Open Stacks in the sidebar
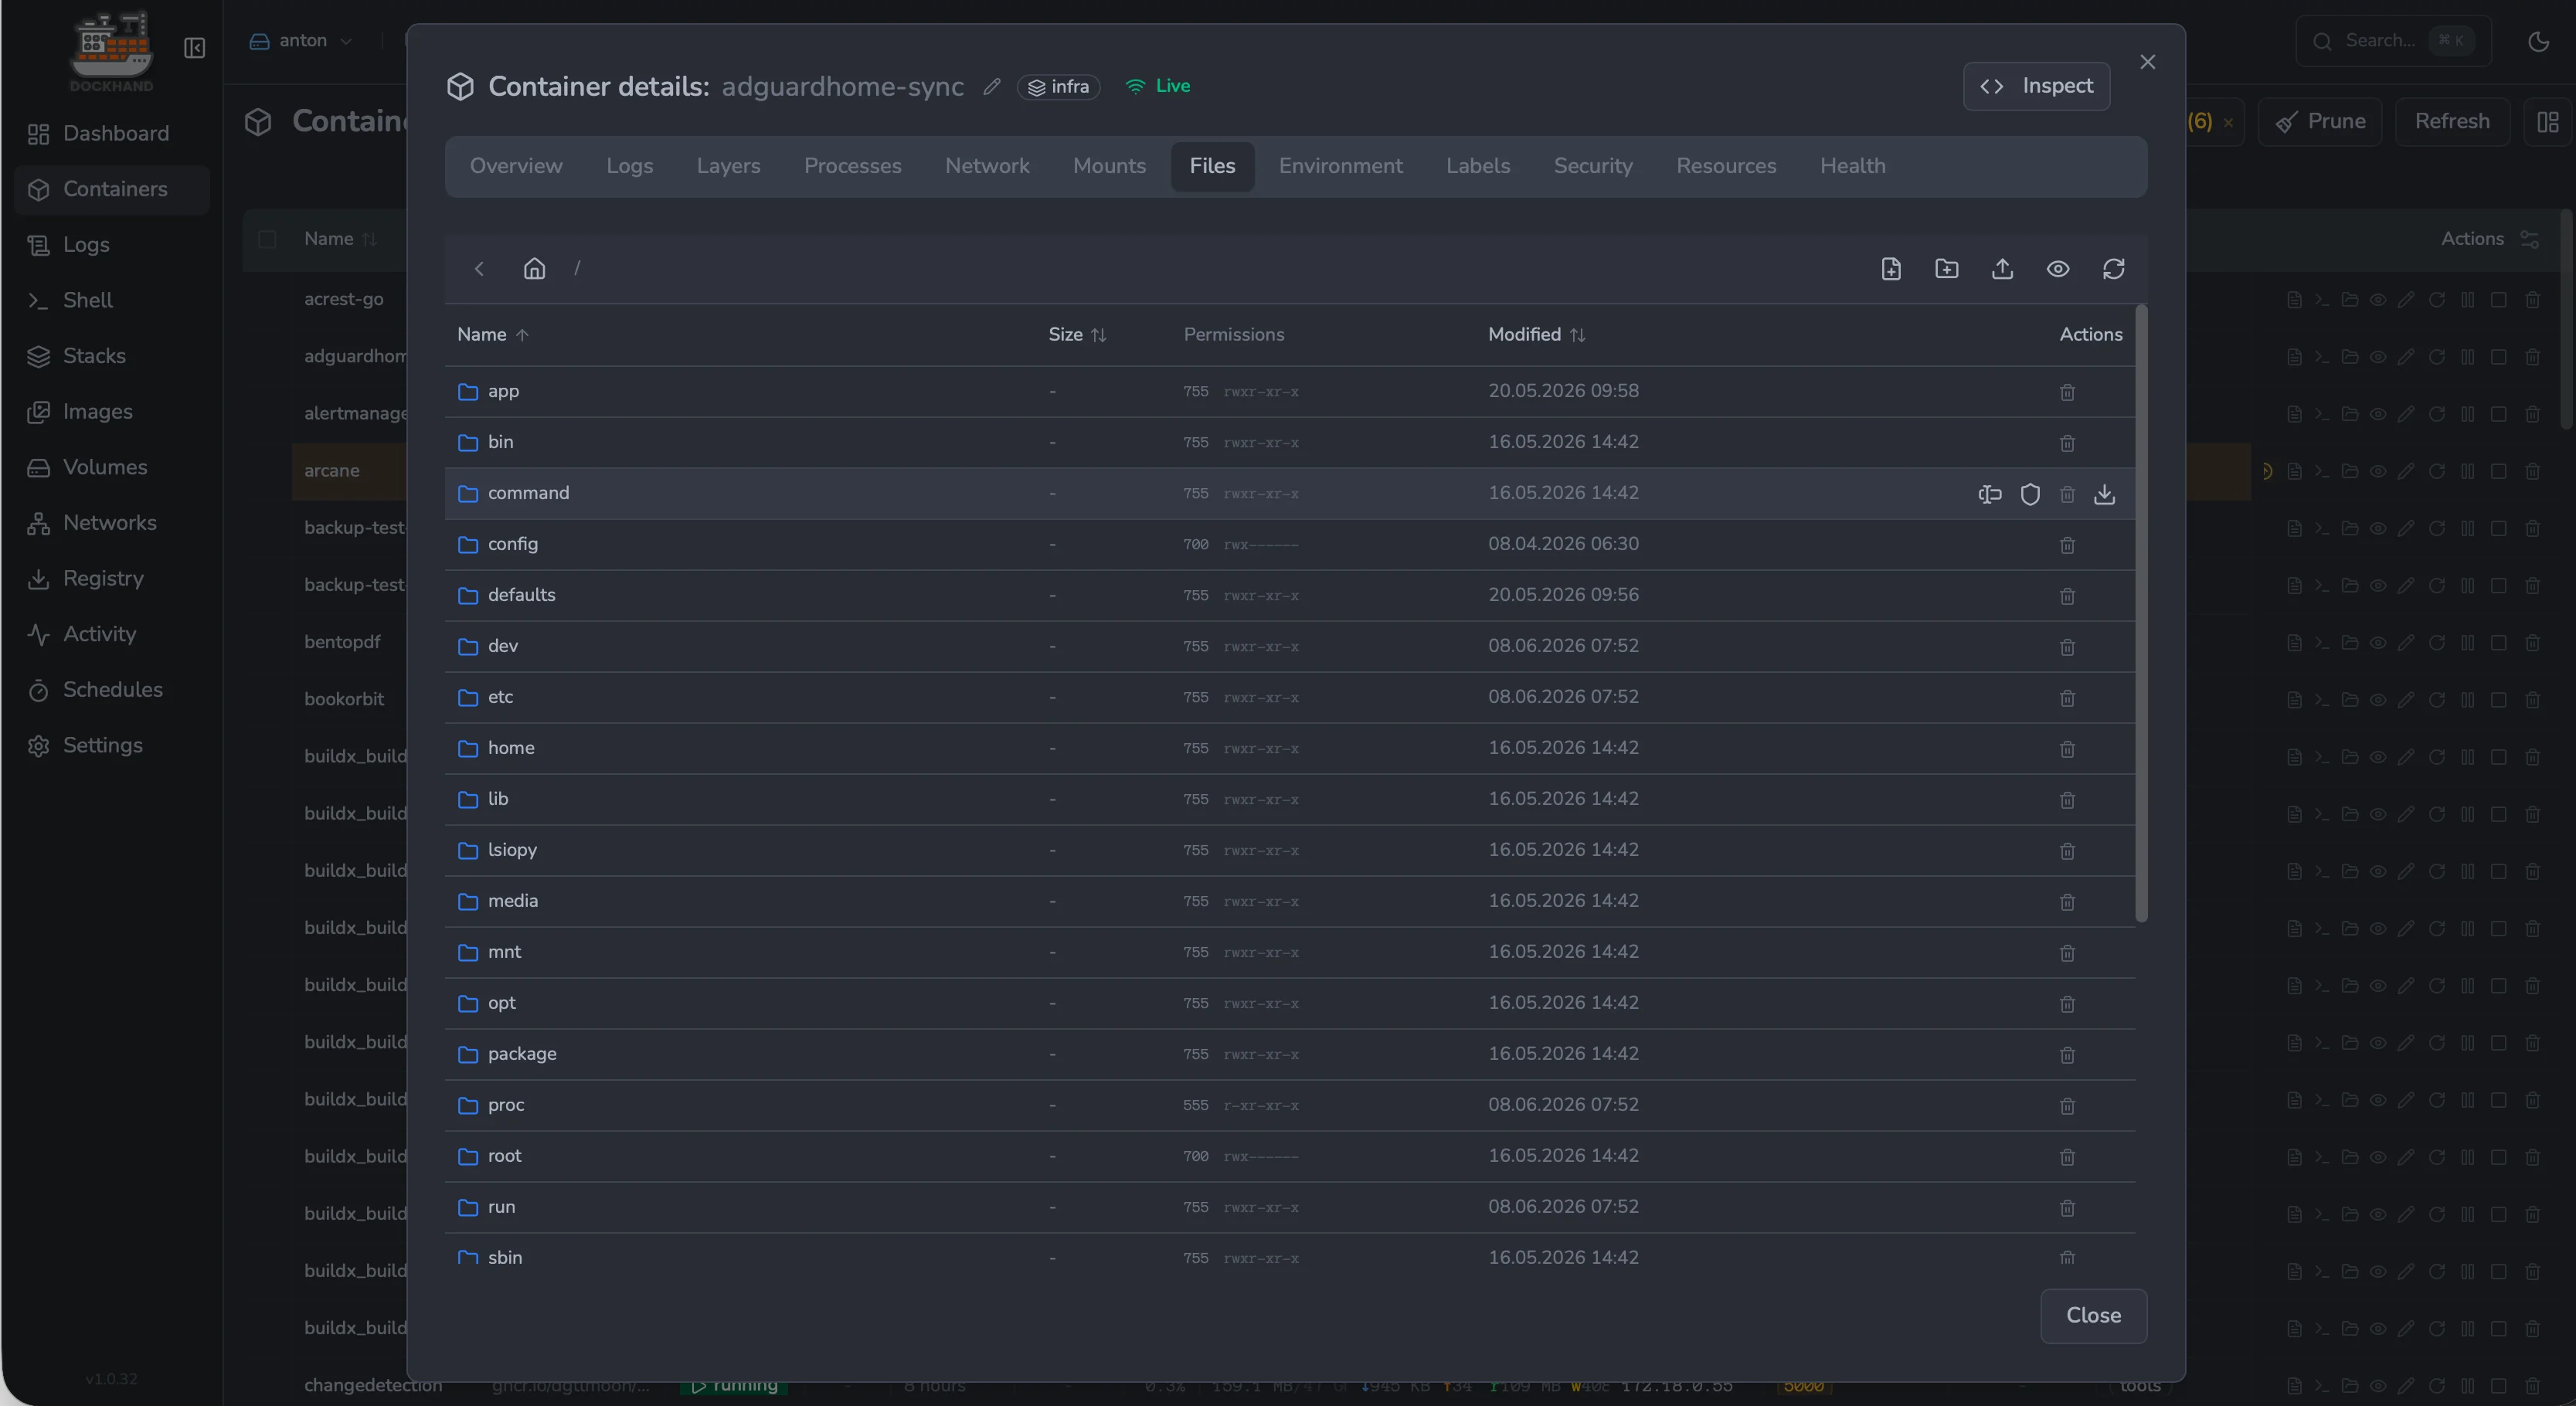This screenshot has width=2576, height=1406. 112,356
